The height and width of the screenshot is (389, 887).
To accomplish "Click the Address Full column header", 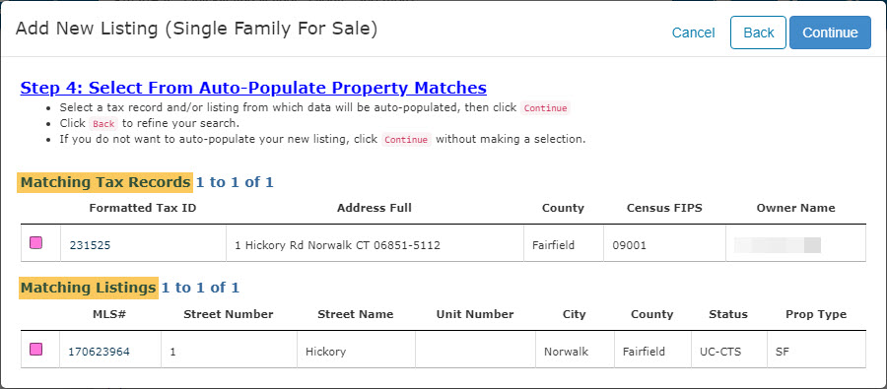I will pos(375,208).
